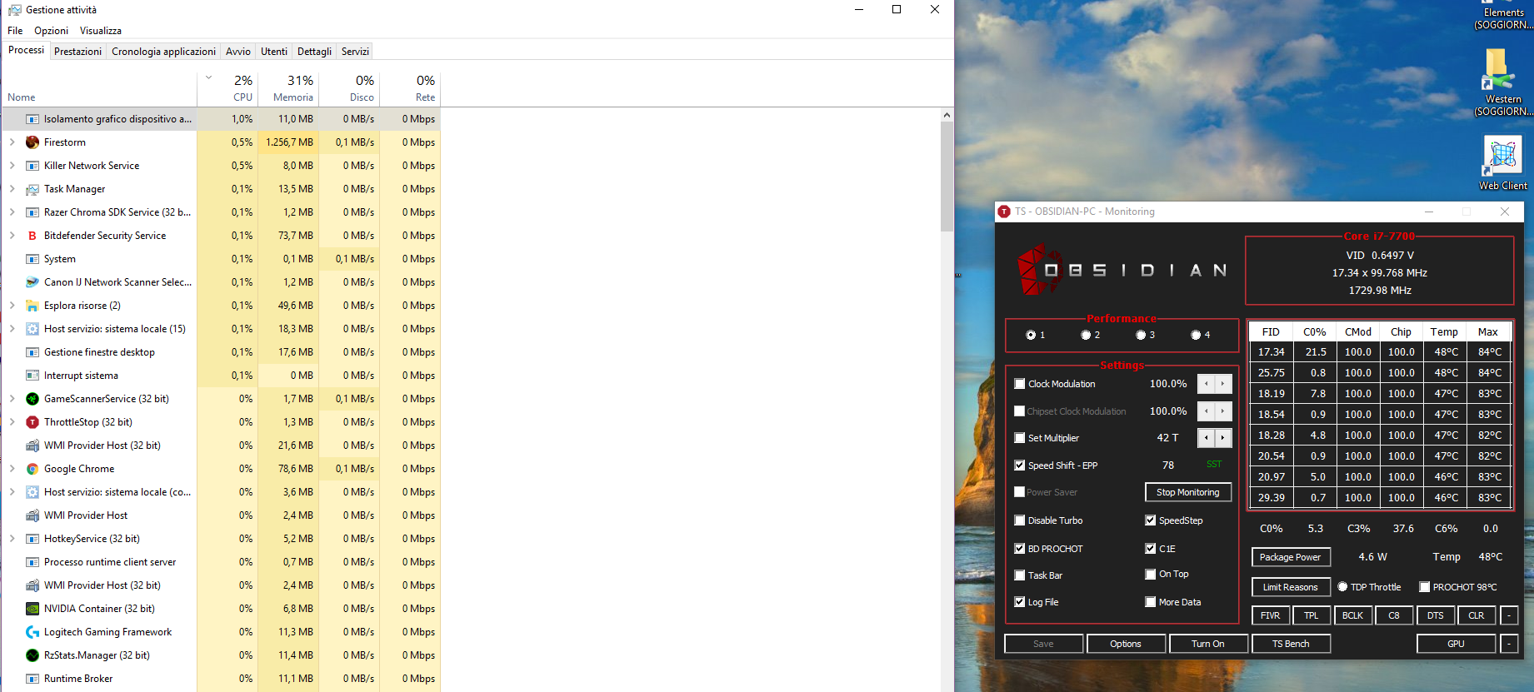Open the FIVR settings button
This screenshot has width=1534, height=692.
coord(1270,615)
